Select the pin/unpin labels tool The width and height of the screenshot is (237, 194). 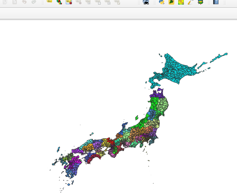(x=78, y=2)
